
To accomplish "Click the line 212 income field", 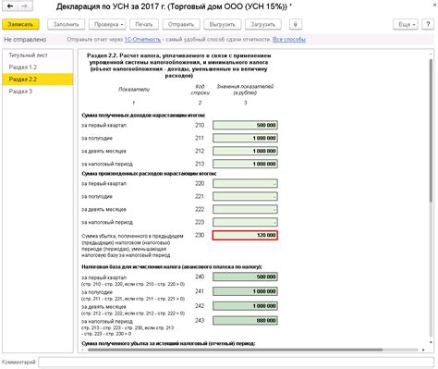I will tap(245, 151).
